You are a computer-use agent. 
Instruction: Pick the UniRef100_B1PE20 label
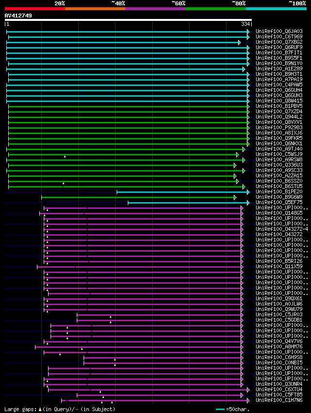click(x=279, y=192)
